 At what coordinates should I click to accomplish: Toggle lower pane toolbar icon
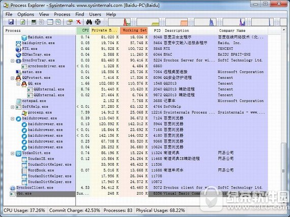point(50,22)
